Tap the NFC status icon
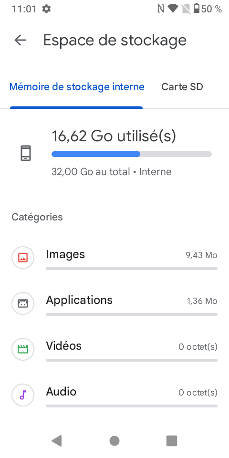229x458 pixels. (x=161, y=9)
